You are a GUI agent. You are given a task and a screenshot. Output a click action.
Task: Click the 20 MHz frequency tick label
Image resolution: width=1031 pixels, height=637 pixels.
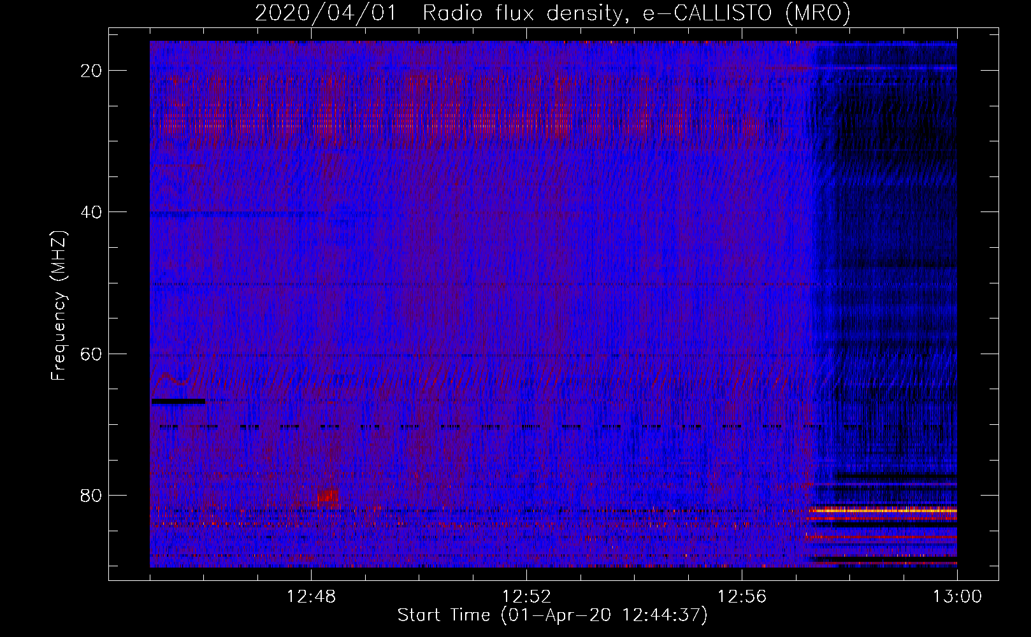tap(91, 71)
